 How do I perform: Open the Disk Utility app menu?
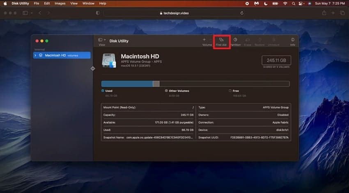(20, 3)
